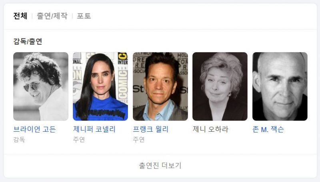Select the 제니 오하라 name text
The width and height of the screenshot is (320, 182).
click(210, 129)
